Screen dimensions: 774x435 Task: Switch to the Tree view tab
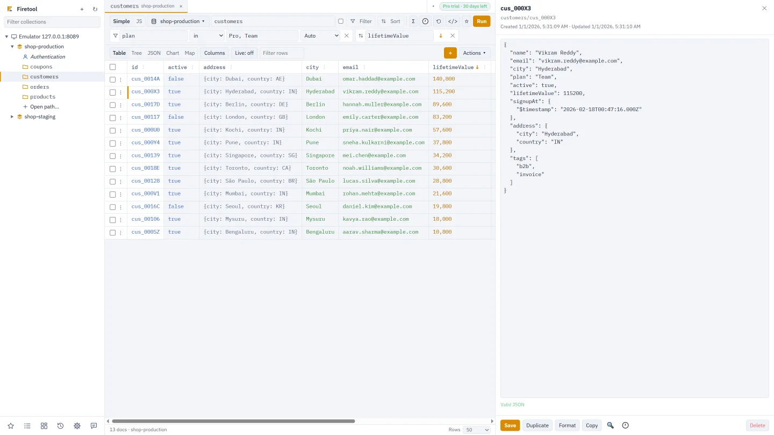(137, 53)
